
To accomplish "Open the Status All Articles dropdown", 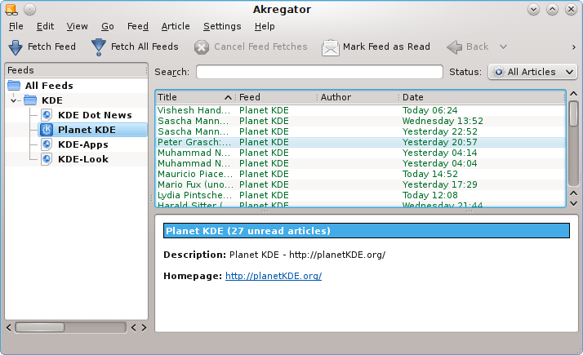I will 532,72.
